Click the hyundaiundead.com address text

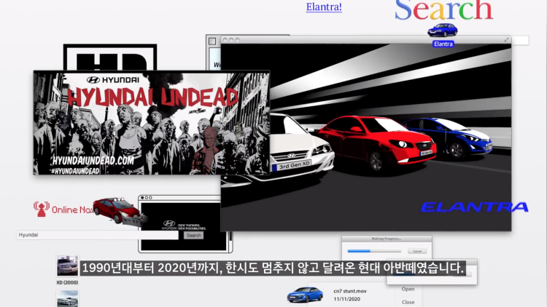93,161
